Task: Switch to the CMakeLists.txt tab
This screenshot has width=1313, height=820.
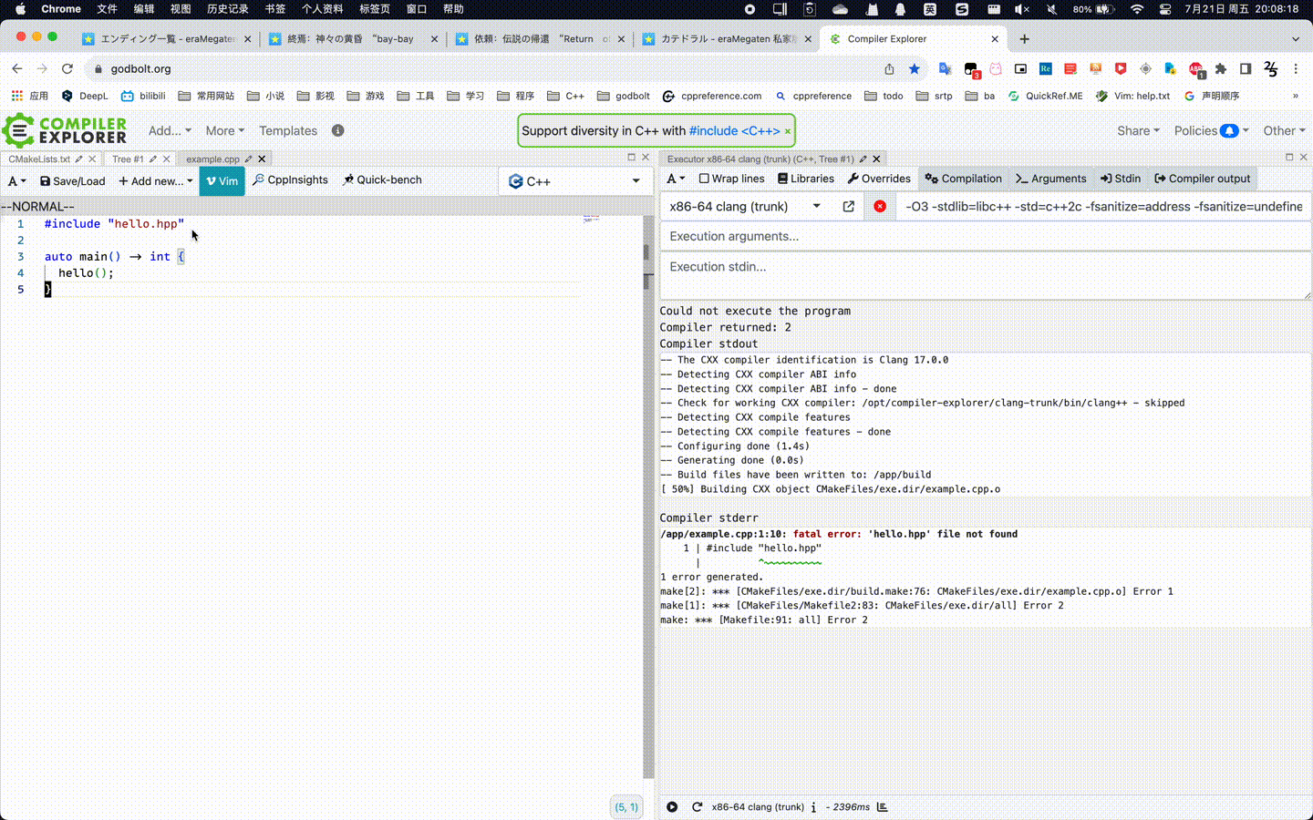Action: (39, 159)
